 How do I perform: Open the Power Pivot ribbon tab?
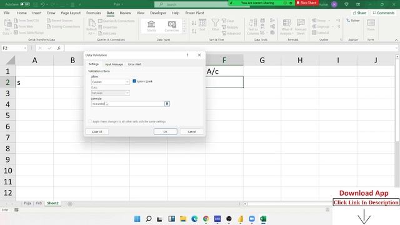pos(194,12)
